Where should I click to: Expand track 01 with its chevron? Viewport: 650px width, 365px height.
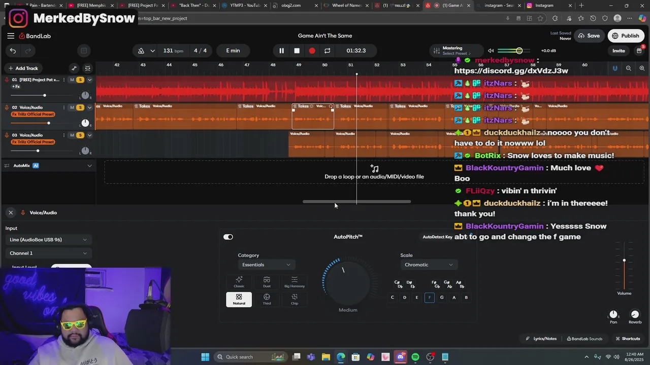click(x=89, y=80)
